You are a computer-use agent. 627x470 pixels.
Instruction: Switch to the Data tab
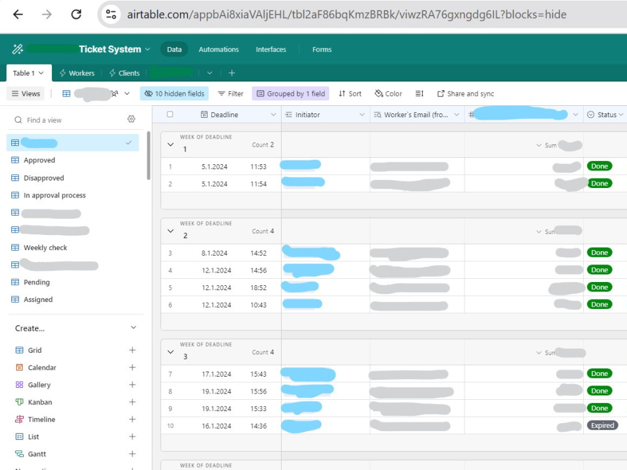point(174,49)
